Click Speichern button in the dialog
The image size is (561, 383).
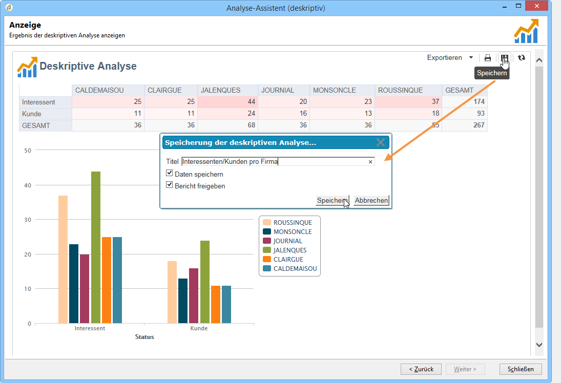(x=333, y=200)
